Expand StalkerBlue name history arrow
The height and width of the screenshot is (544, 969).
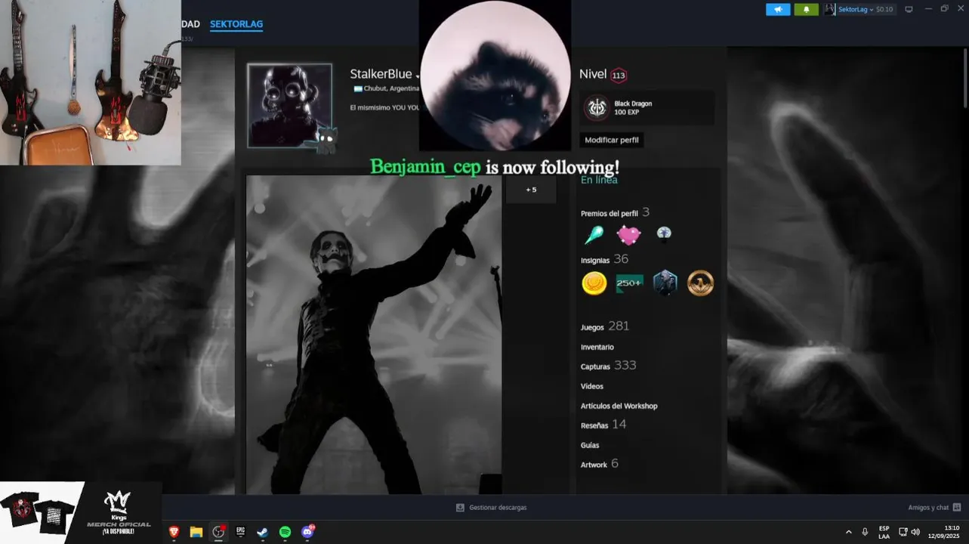tap(418, 76)
